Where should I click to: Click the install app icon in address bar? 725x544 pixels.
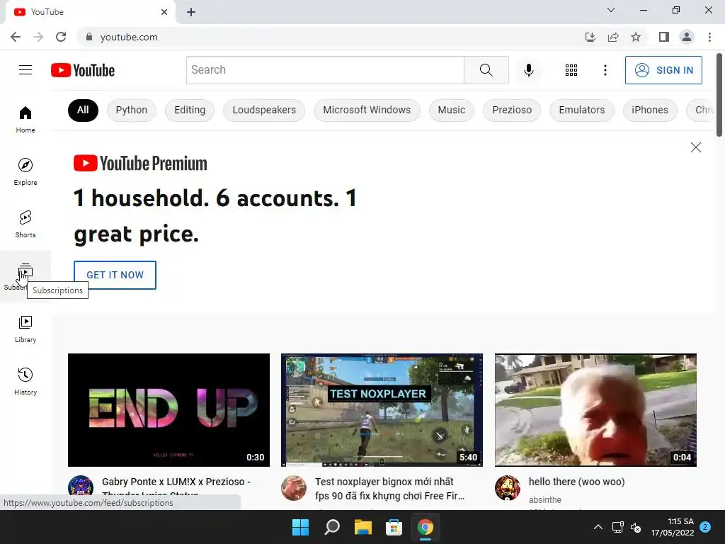[590, 37]
